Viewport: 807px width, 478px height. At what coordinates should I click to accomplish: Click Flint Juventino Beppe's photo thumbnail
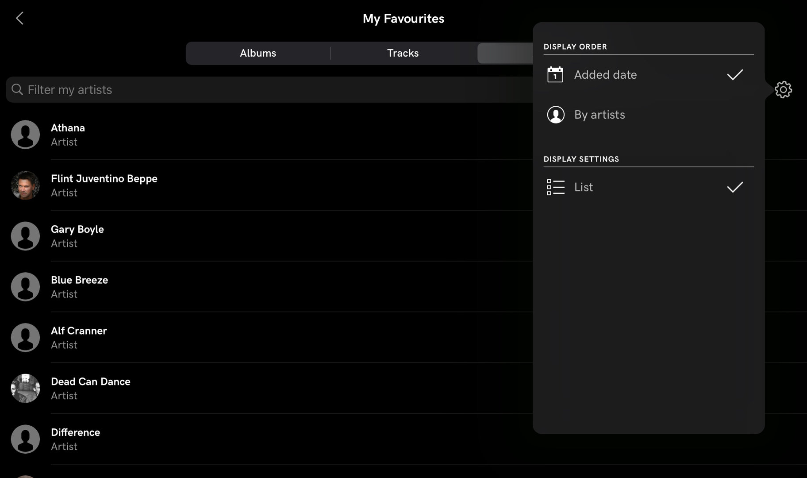pos(26,185)
